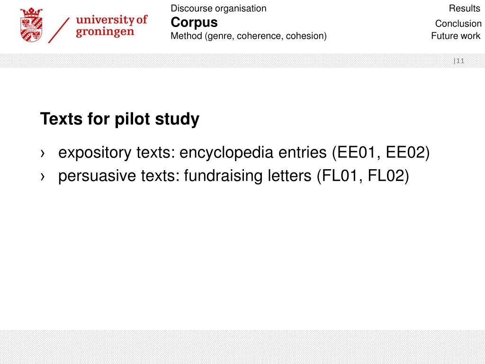This screenshot has width=485, height=364.
Task: Click the hatched header strip
Action: (242, 61)
